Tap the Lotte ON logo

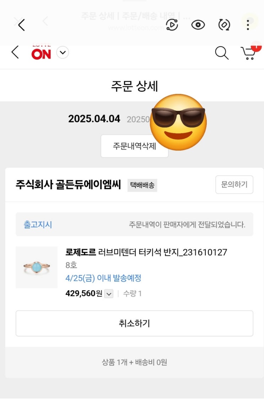pyautogui.click(x=41, y=53)
